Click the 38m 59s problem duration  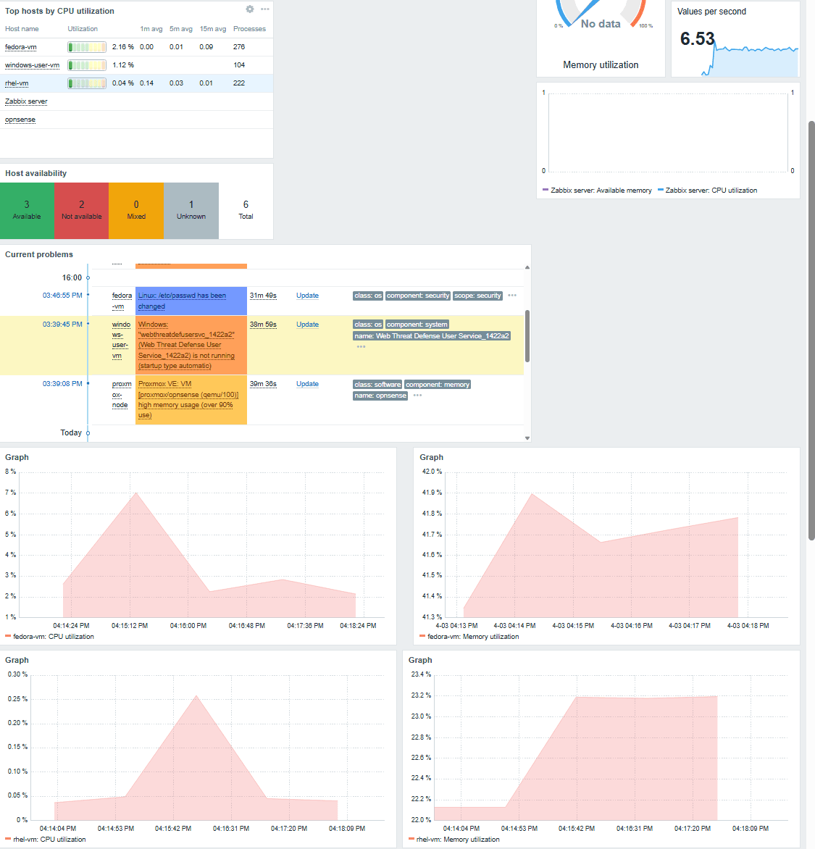[x=263, y=325]
